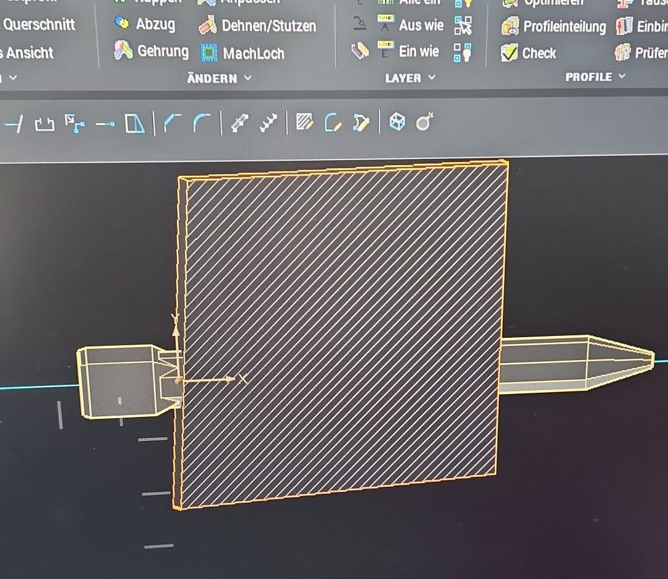Select the Gehrung miter tool
668x579 pixels.
tap(124, 51)
